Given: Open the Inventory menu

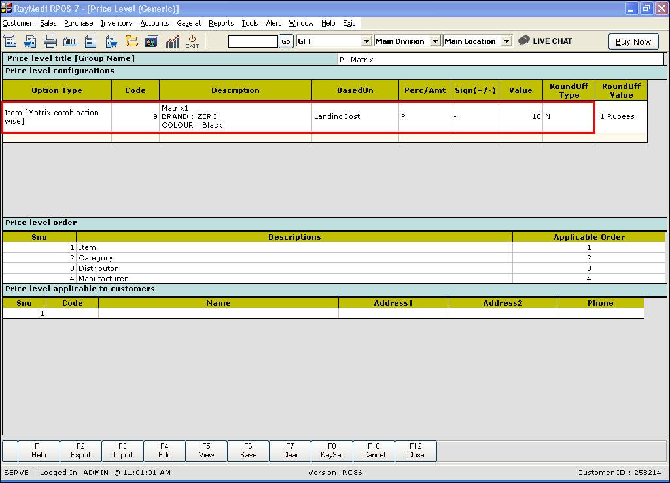Looking at the screenshot, I should point(116,23).
